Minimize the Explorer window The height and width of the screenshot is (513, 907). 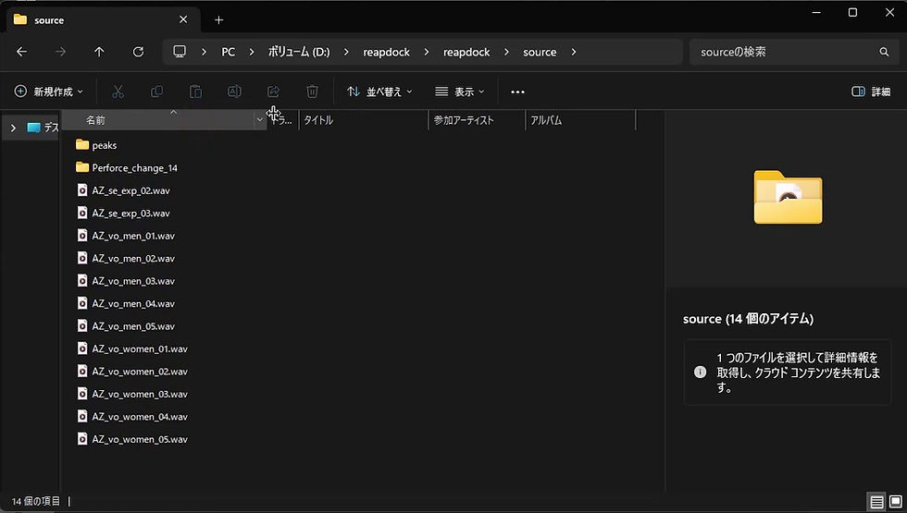click(x=816, y=13)
